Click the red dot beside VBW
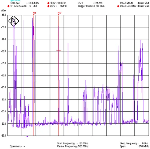The width and height of the screenshot is (150, 149). tap(48, 6)
